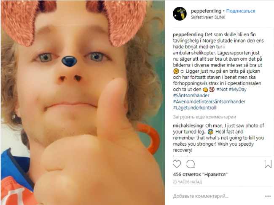Click the 23 часов назад timestamp
The image size is (274, 205).
click(x=188, y=181)
